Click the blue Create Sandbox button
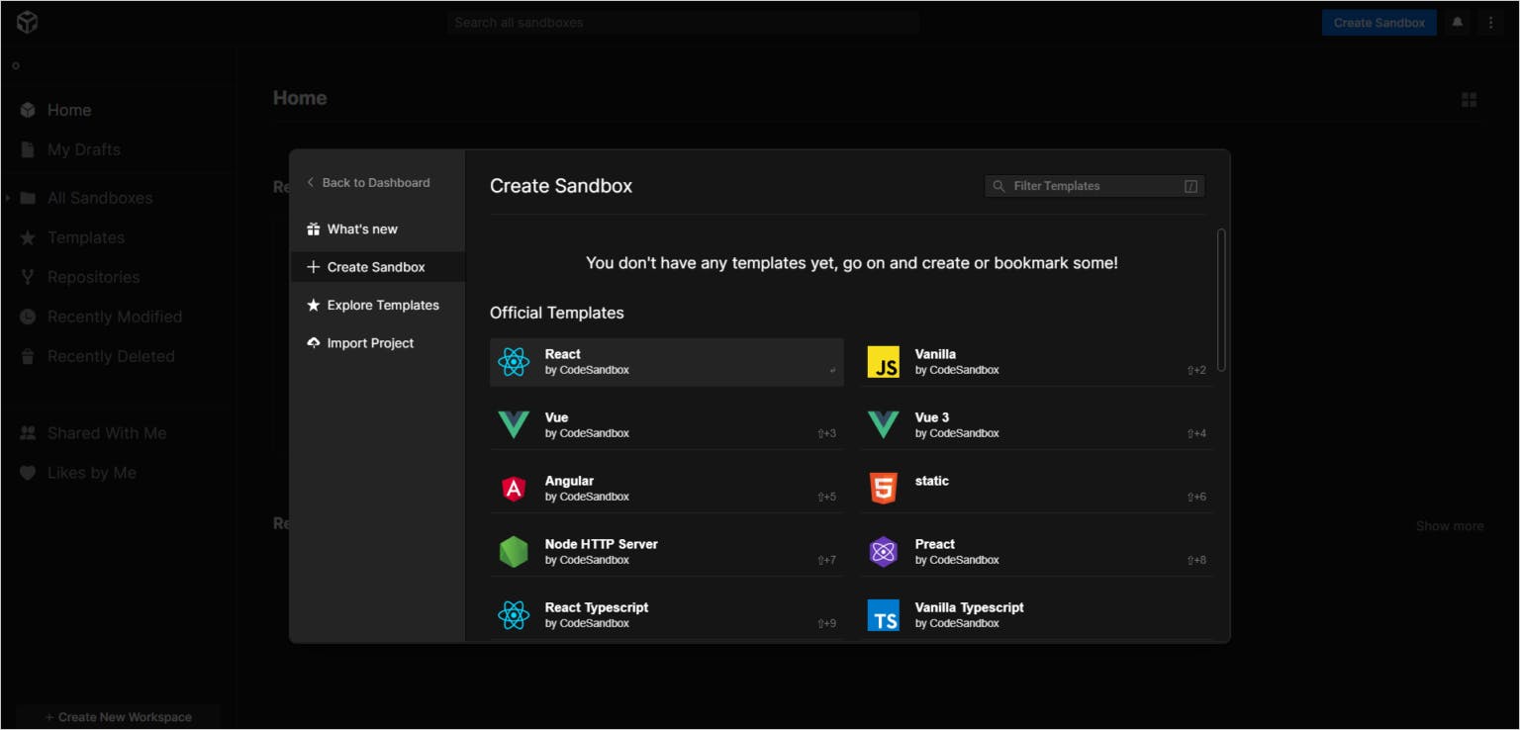The width and height of the screenshot is (1520, 730). (1378, 22)
